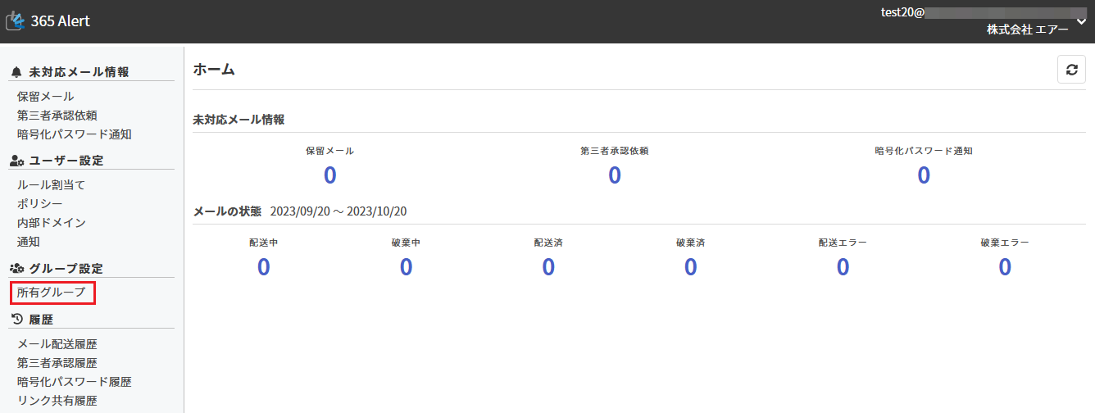Click the 配送エラー count value

point(843,267)
